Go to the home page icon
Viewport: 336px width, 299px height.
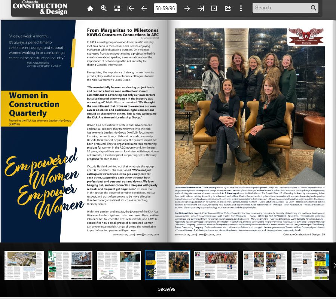(90, 8)
